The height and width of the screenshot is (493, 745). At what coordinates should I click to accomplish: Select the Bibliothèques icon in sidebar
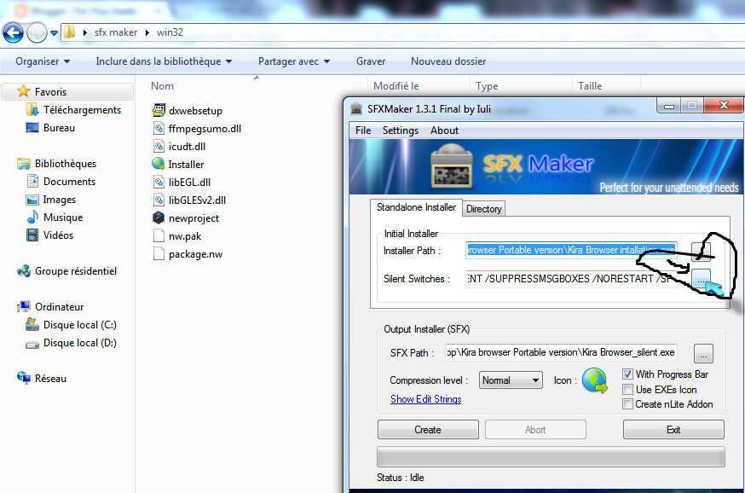pyautogui.click(x=23, y=164)
